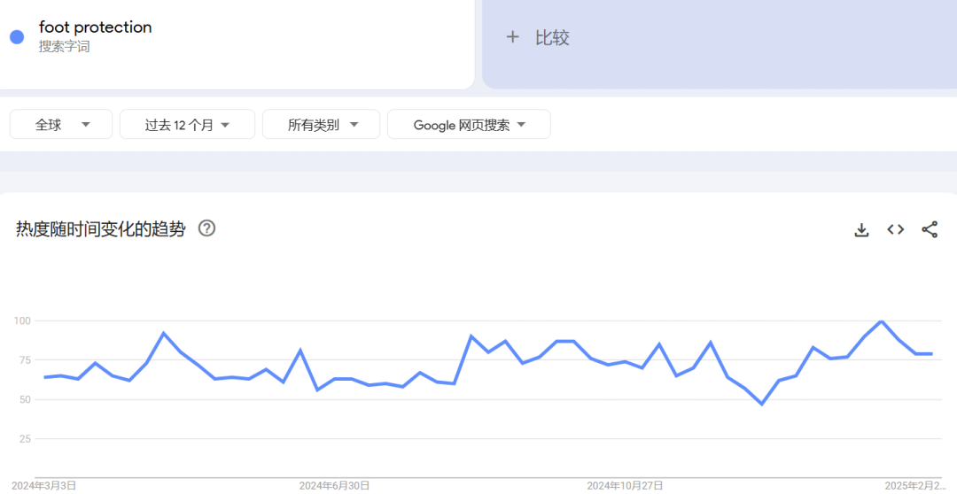Click the 25 y-axis label
The width and height of the screenshot is (957, 494).
25,438
